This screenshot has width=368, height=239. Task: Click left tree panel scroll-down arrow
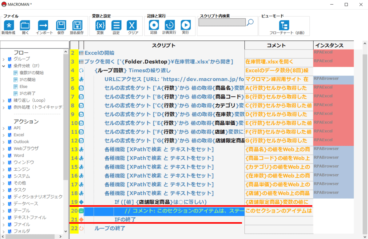[65, 231]
